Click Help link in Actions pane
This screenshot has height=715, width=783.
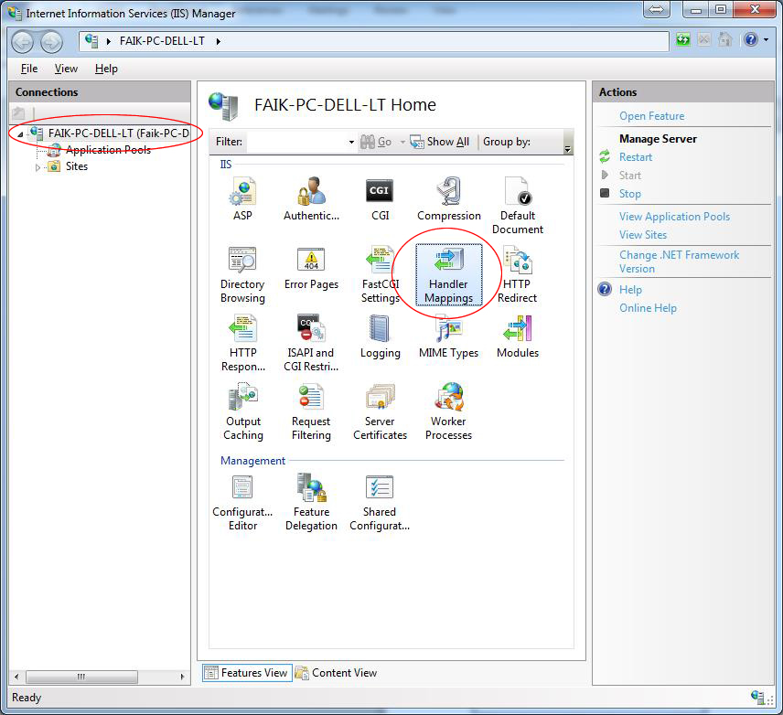pos(630,290)
